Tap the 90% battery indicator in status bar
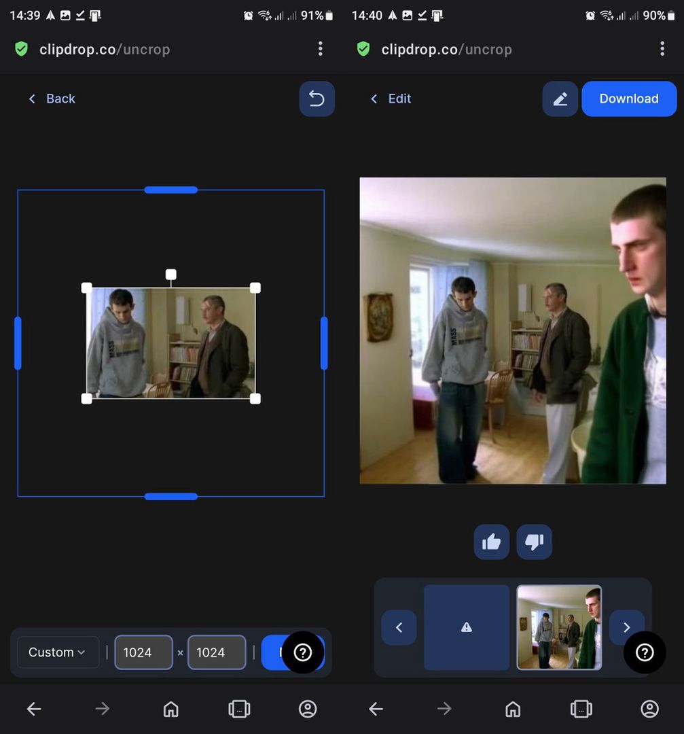Viewport: 684px width, 734px height. click(x=659, y=16)
